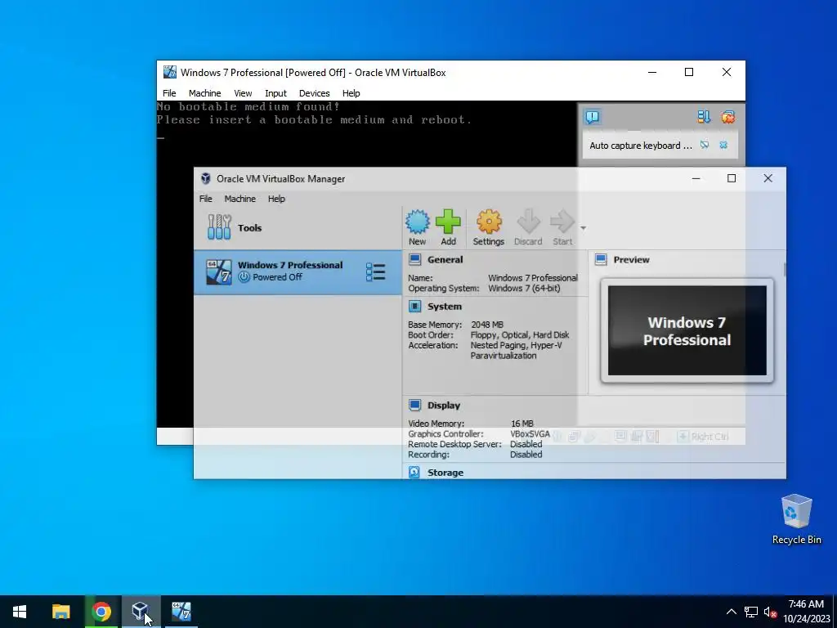The width and height of the screenshot is (837, 628).
Task: Open File Explorer from the taskbar
Action: (x=60, y=612)
